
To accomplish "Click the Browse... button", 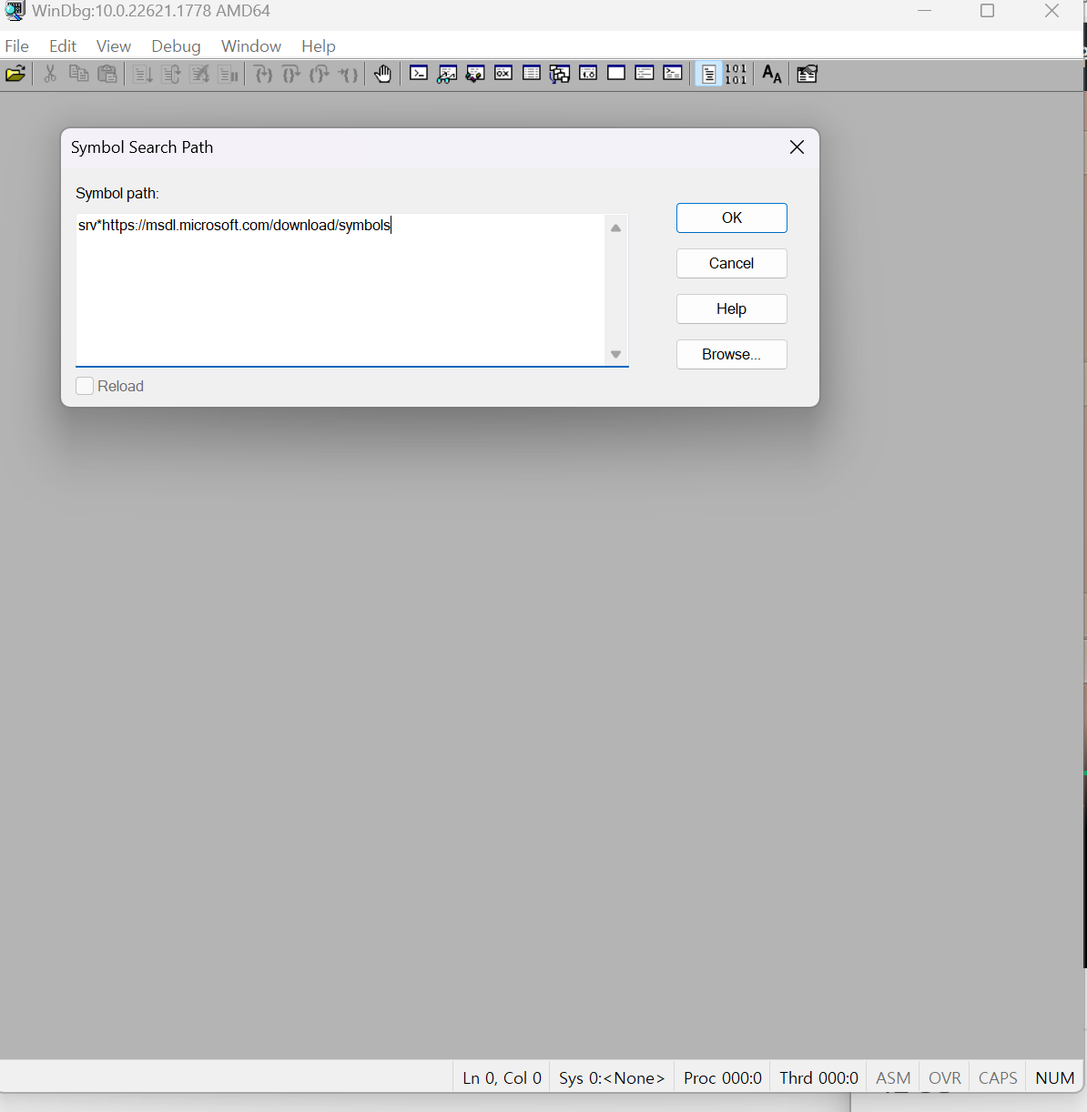I will (732, 354).
